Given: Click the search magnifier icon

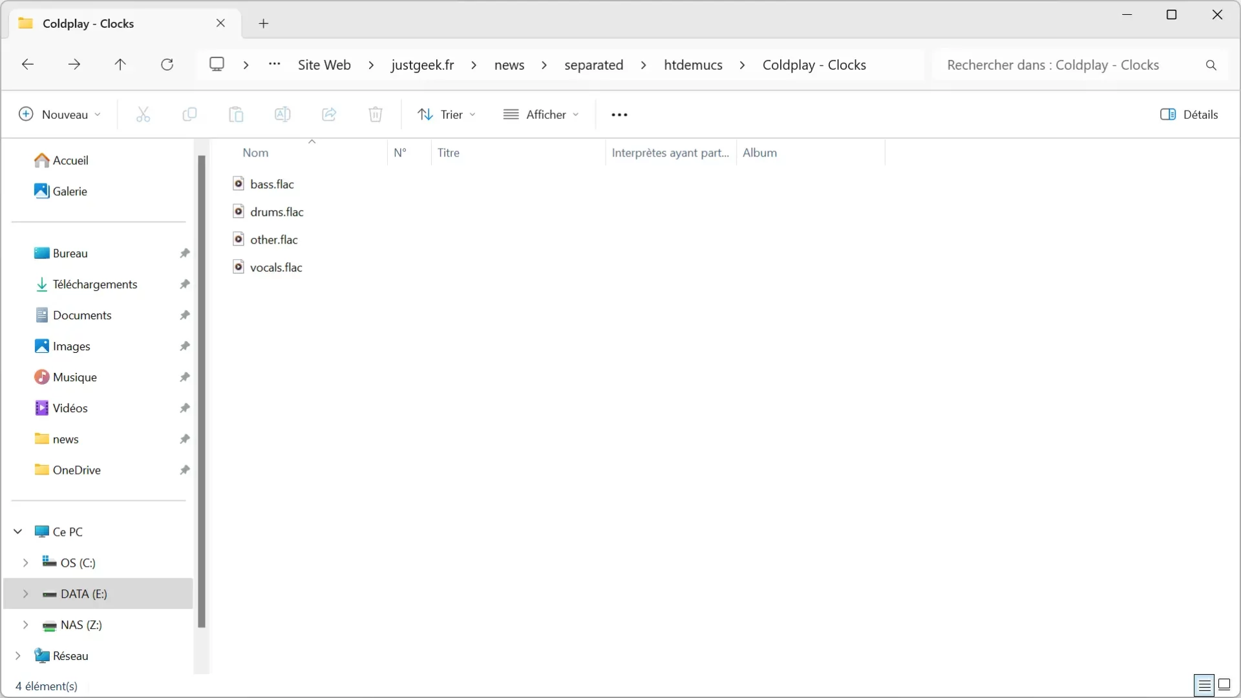Looking at the screenshot, I should [1211, 65].
